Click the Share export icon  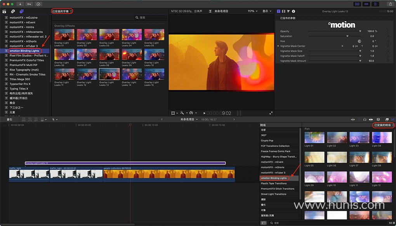(390, 4)
